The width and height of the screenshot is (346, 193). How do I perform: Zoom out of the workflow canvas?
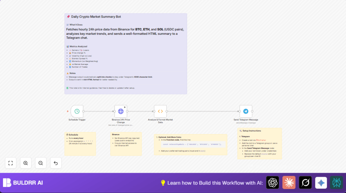pyautogui.click(x=41, y=163)
